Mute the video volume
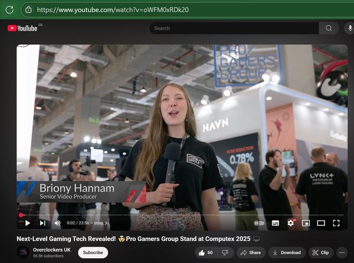 (57, 223)
